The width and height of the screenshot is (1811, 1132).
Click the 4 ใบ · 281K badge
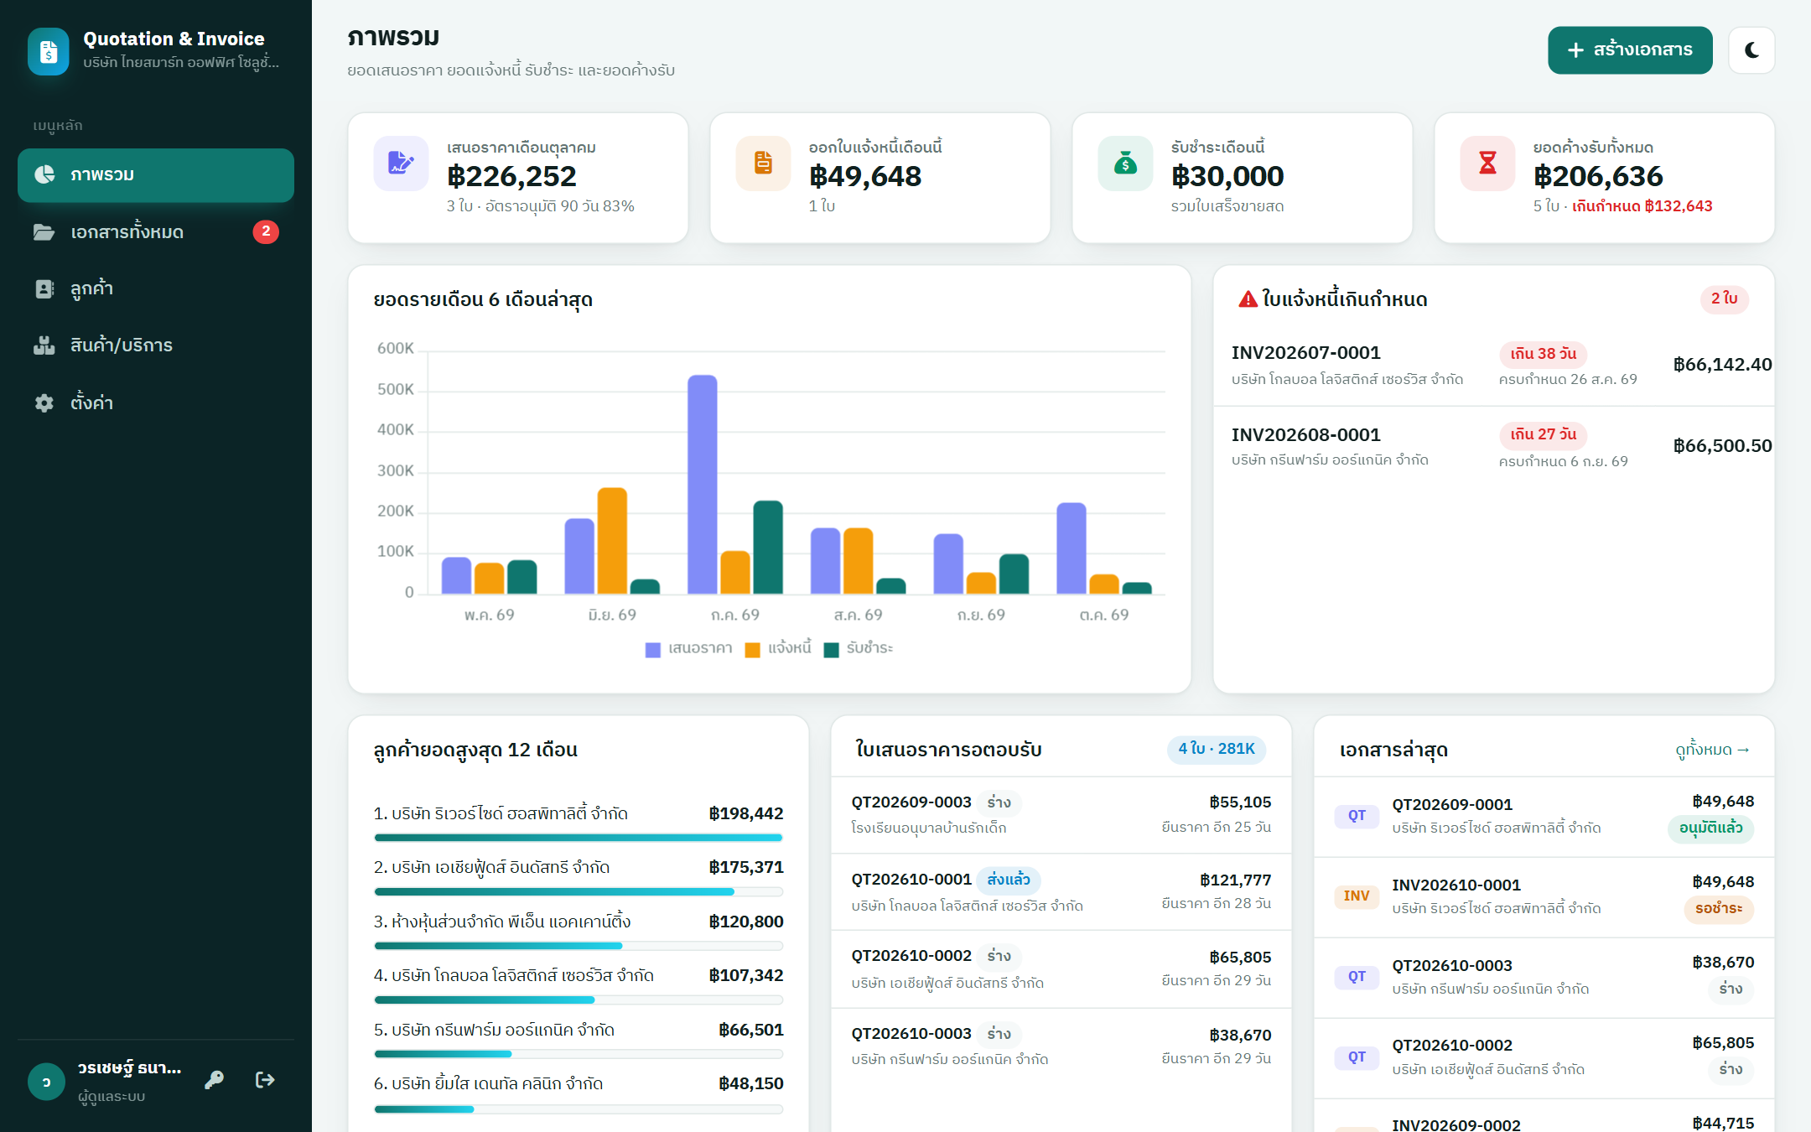point(1217,749)
